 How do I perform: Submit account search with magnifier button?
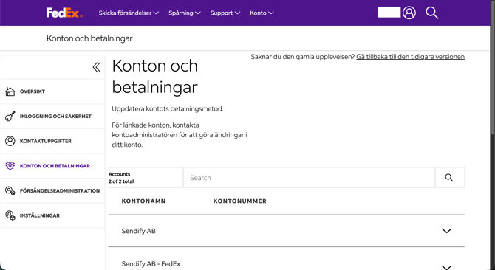[449, 178]
